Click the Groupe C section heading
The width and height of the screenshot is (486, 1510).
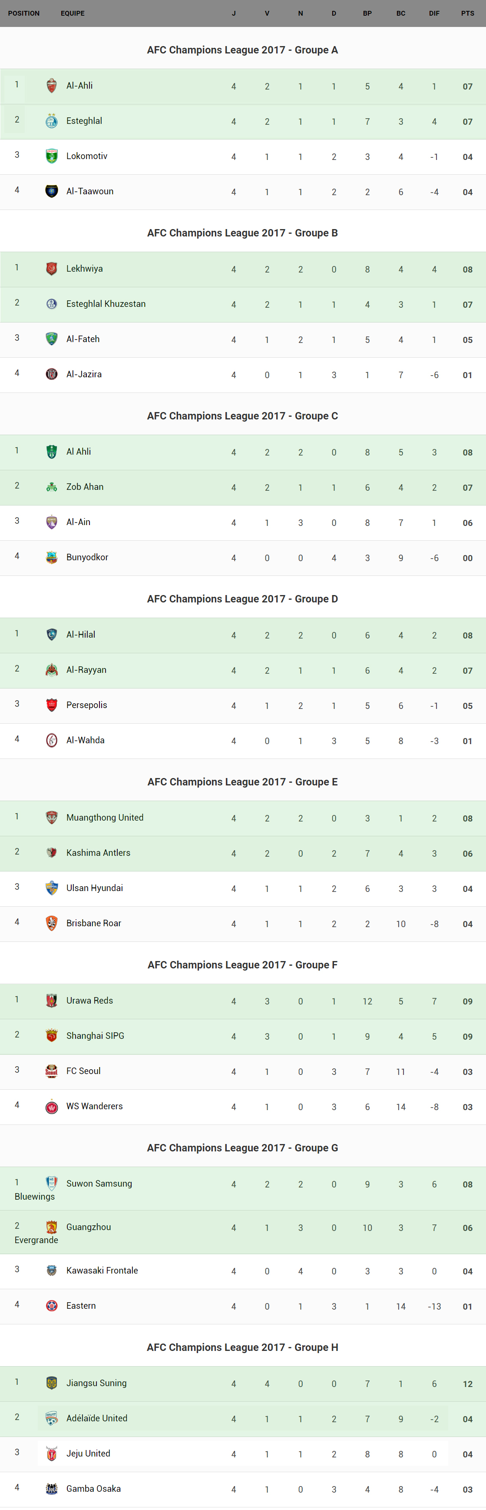coord(242,416)
